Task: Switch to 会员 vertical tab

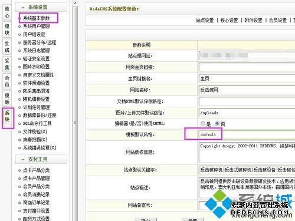Action: point(7,81)
